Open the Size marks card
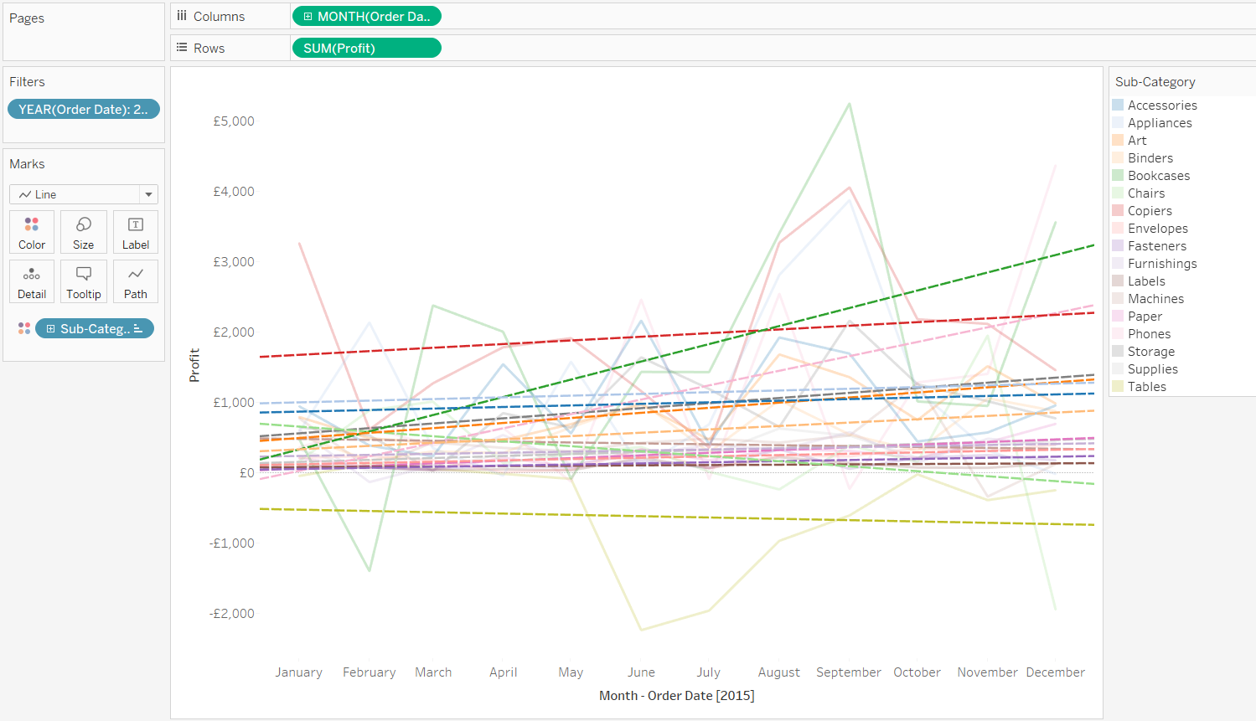This screenshot has width=1256, height=721. (x=83, y=232)
